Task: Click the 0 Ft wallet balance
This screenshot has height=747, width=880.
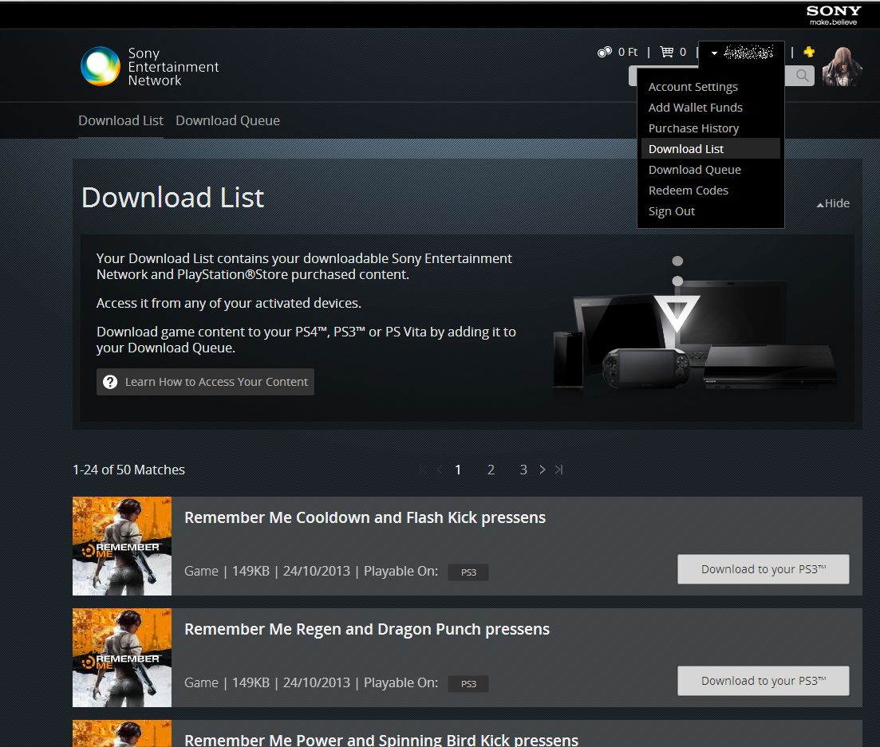Action: [x=627, y=52]
